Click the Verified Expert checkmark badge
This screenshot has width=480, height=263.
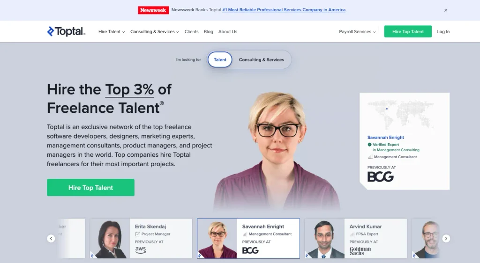pyautogui.click(x=369, y=145)
